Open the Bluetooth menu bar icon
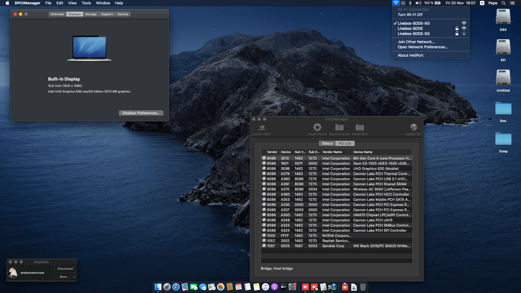Screen dimensions: 521x293 pos(410,3)
